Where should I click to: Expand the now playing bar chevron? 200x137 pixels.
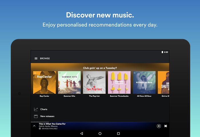tap(34, 126)
